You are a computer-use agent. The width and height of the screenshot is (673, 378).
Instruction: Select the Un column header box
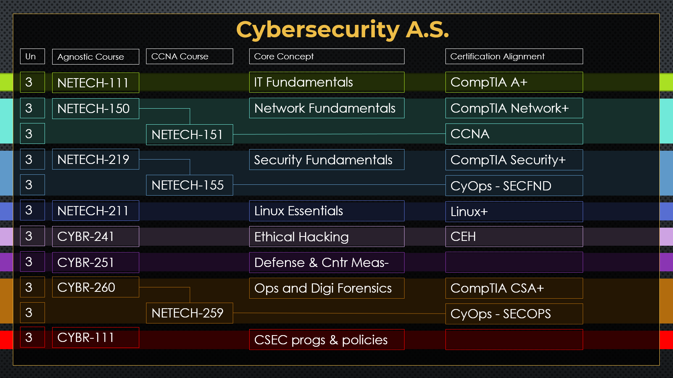[32, 57]
